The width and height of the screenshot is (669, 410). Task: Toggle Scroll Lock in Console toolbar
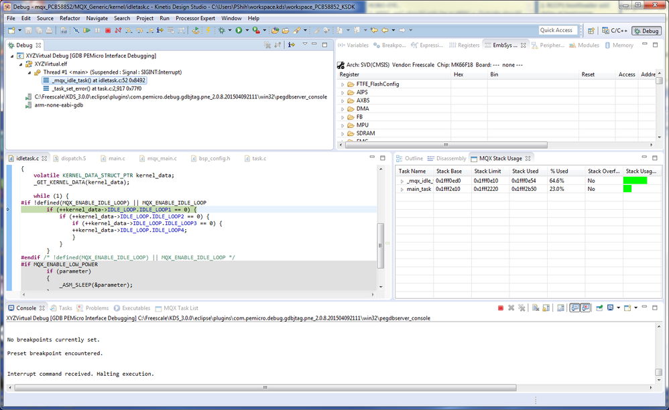pyautogui.click(x=546, y=307)
